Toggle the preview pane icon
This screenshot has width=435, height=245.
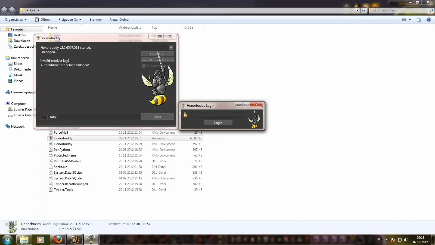(x=419, y=20)
